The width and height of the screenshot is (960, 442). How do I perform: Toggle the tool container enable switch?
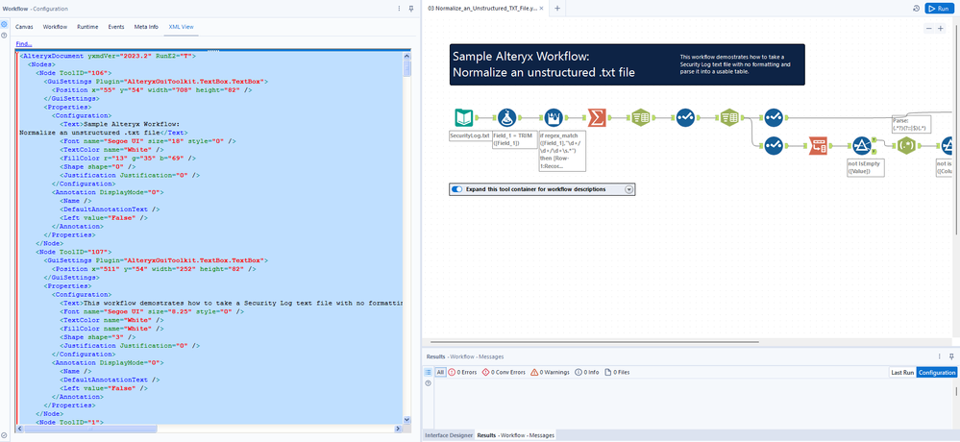point(456,190)
